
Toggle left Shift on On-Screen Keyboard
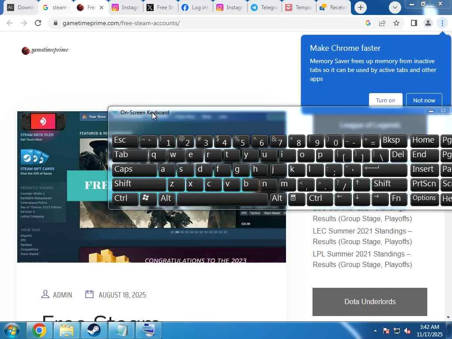click(x=139, y=185)
